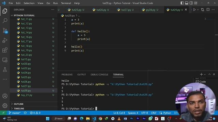Create a new terminal with plus icon
The image size is (218, 122).
(x=201, y=74)
